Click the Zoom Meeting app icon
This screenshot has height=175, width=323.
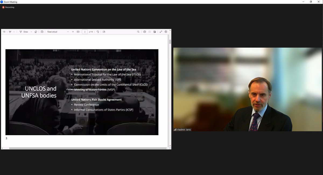tap(2, 2)
